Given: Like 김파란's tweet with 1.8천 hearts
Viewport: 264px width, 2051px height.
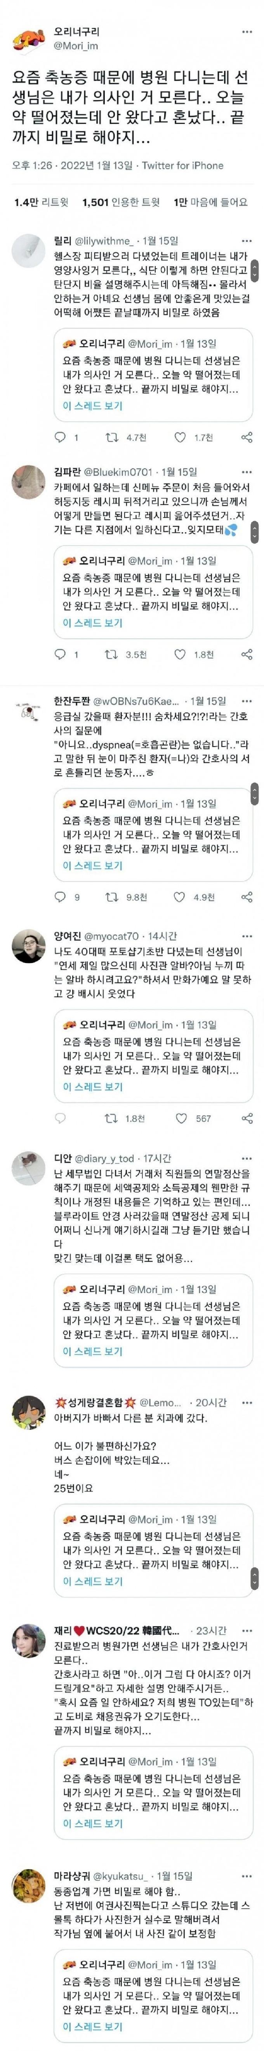Looking at the screenshot, I should pyautogui.click(x=180, y=655).
